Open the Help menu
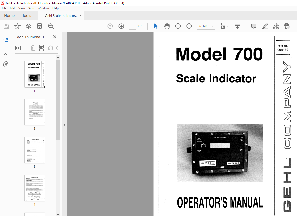The width and height of the screenshot is (297, 216). tap(55, 8)
